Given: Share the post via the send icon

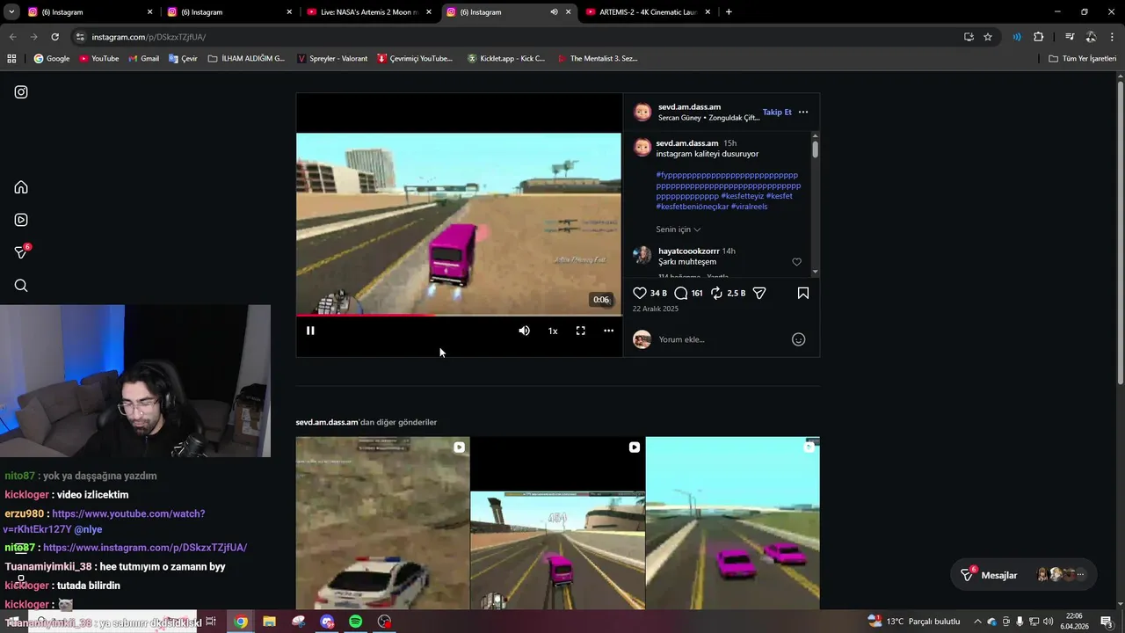Looking at the screenshot, I should click(x=759, y=293).
